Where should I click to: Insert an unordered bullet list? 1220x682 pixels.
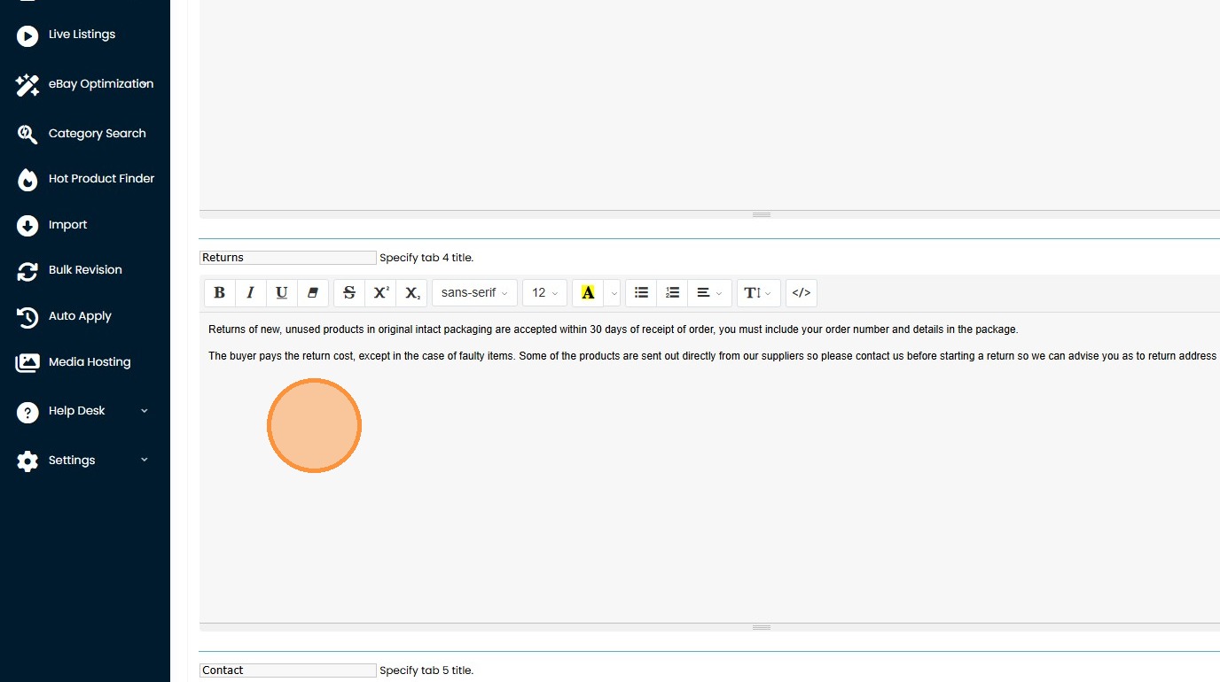pos(641,293)
